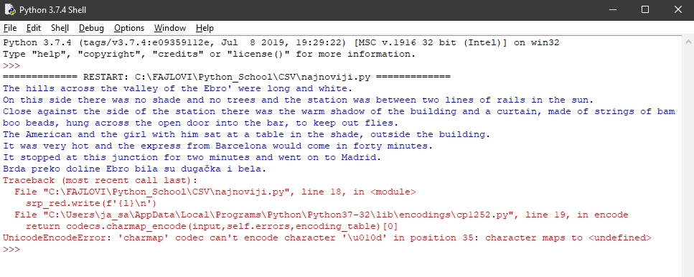
Task: Click the 'Type "help", "copyright"' info line
Action: [210, 55]
